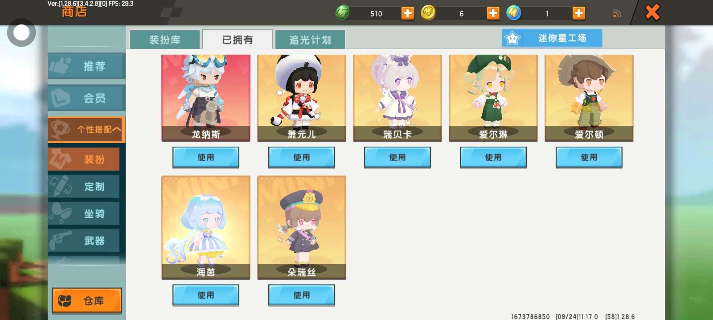
Task: Open the 推荐 recommended section
Action: [x=86, y=66]
